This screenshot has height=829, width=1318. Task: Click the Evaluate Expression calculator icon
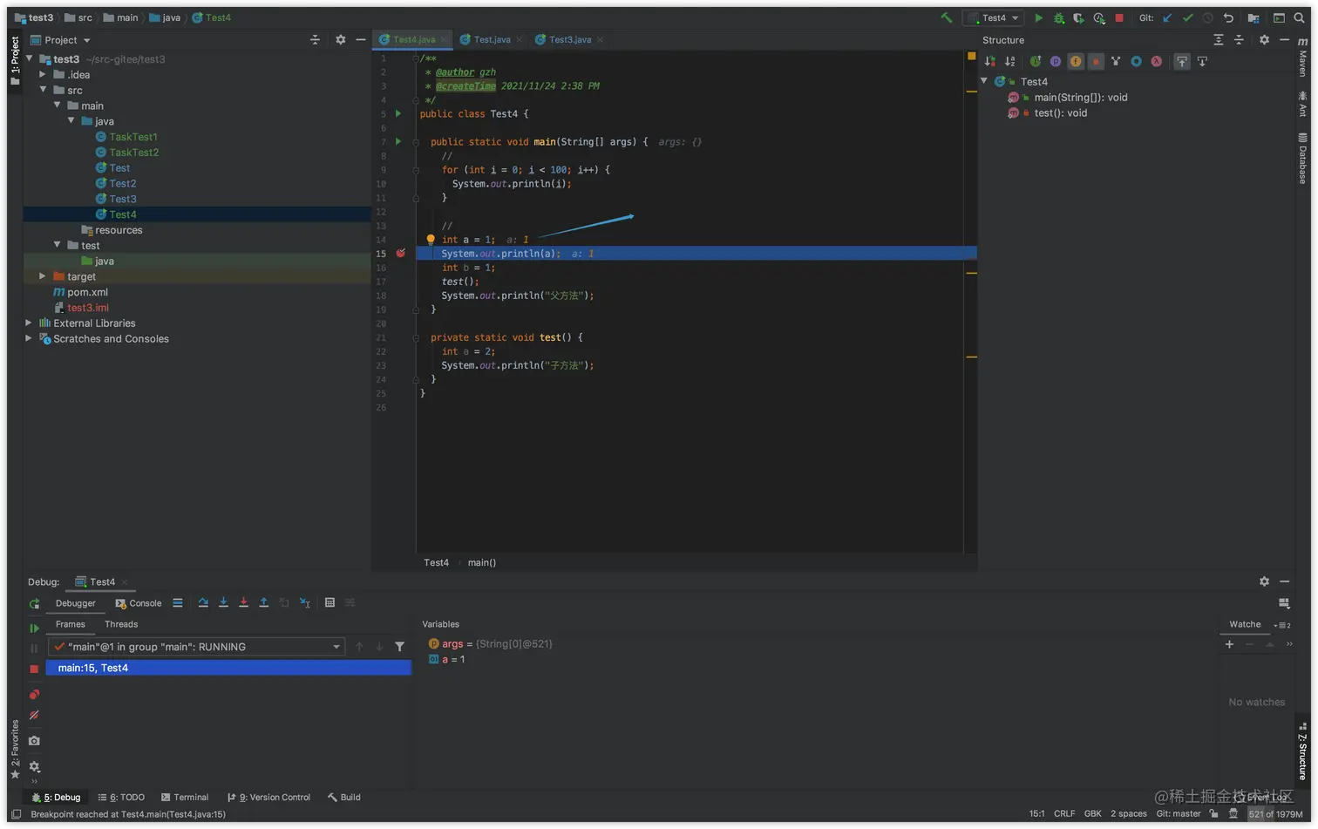[x=329, y=602]
